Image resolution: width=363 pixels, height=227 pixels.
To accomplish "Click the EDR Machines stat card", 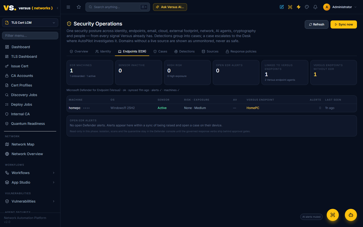I will point(90,72).
